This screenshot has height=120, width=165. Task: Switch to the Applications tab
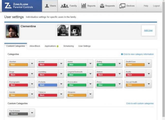(50, 46)
